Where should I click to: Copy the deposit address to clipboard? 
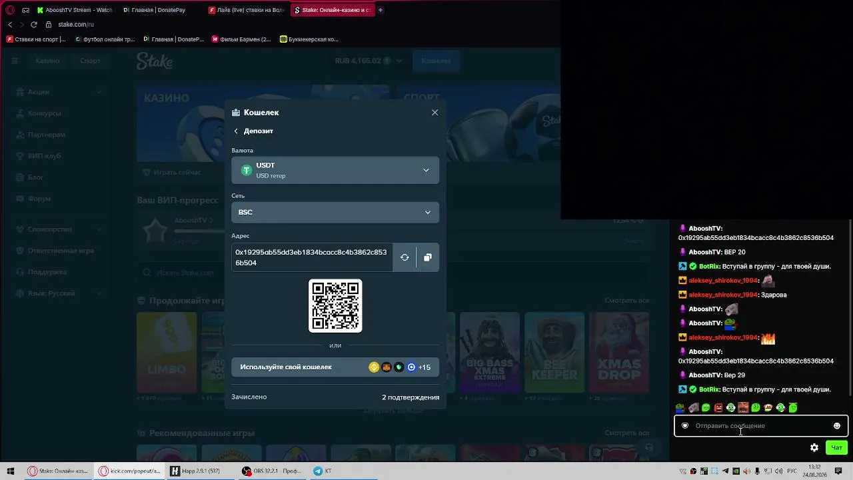(x=428, y=257)
